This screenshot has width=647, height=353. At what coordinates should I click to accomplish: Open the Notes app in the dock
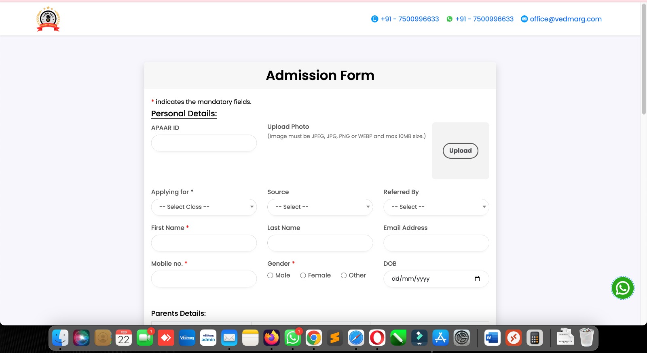(x=250, y=338)
